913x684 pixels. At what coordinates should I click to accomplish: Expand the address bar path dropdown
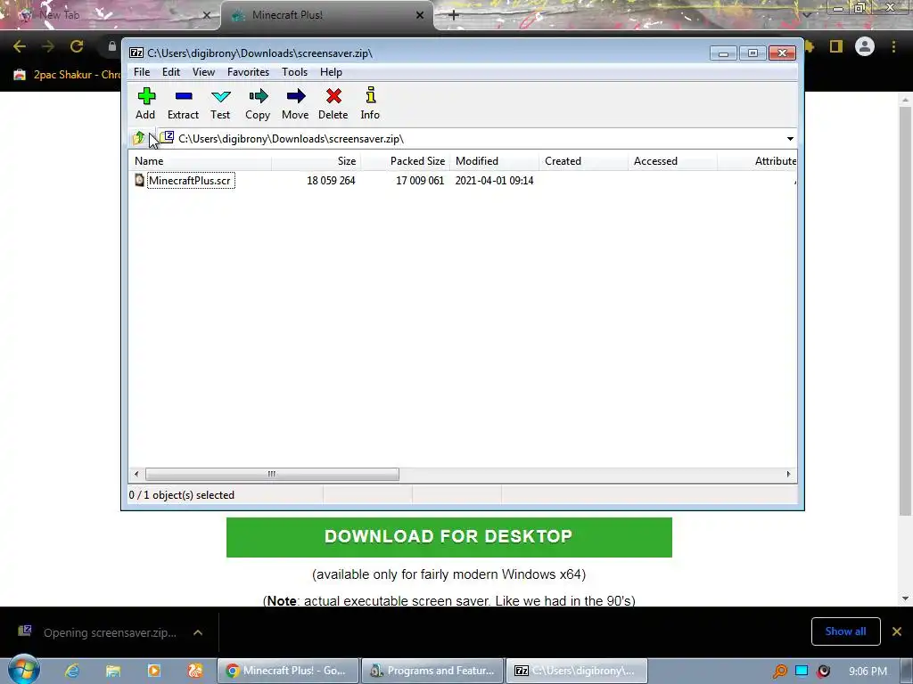click(790, 138)
